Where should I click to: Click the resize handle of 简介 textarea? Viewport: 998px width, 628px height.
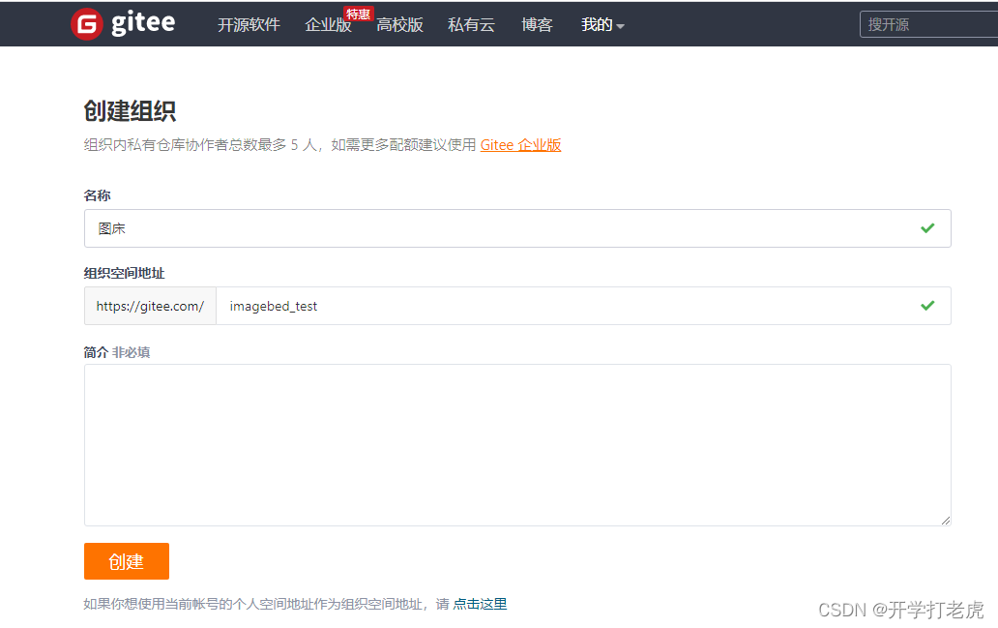click(x=945, y=520)
